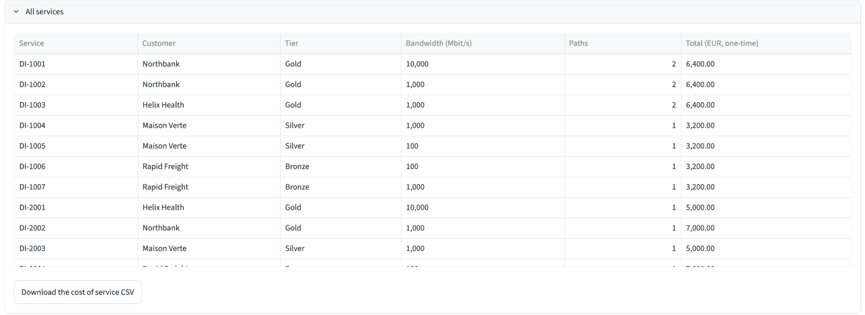The image size is (865, 315).
Task: Click Rapid Freight customer in row DI-1007
Action: click(x=209, y=187)
